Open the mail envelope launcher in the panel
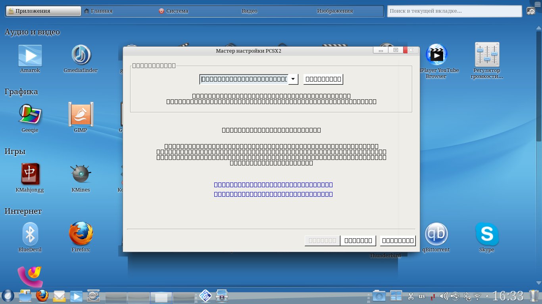 60,296
